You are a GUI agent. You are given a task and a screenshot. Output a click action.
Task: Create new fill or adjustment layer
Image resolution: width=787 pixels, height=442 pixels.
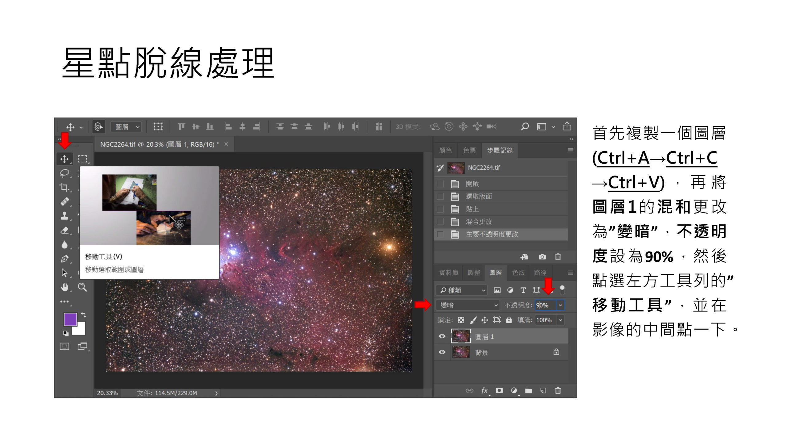(x=514, y=390)
